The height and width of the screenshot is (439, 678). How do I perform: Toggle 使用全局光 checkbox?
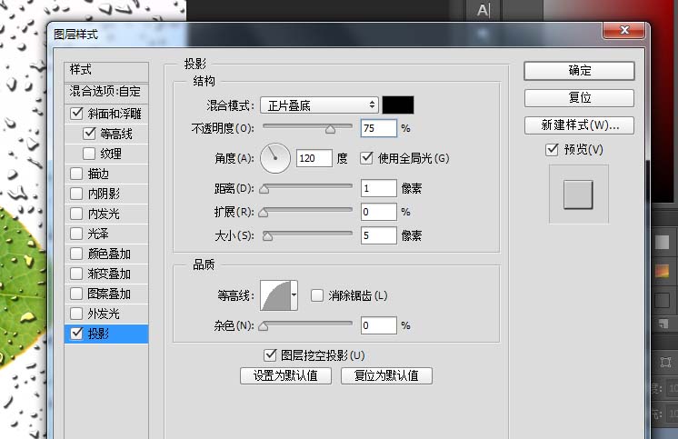(366, 158)
